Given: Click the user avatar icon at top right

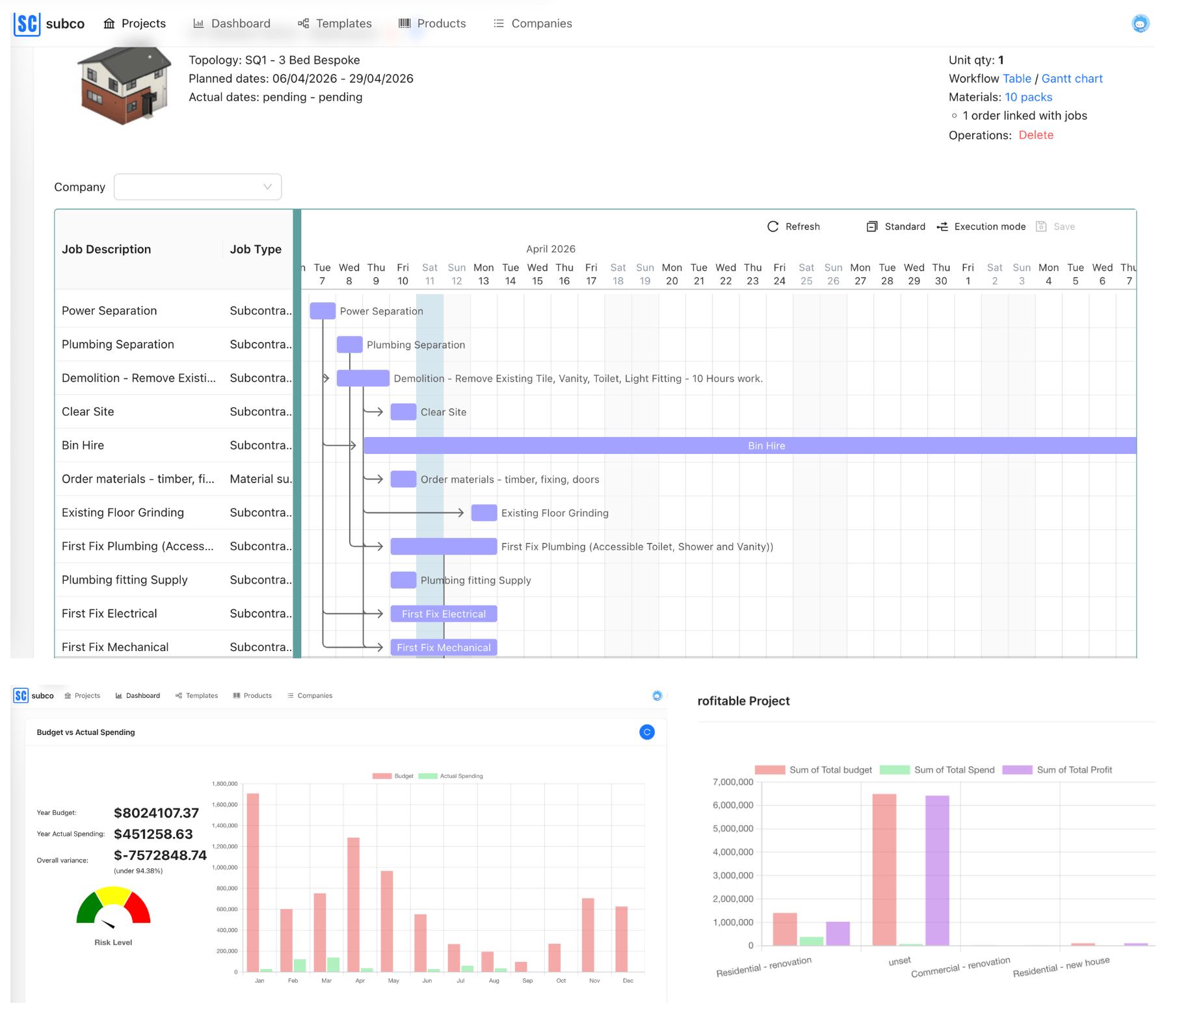Looking at the screenshot, I should pyautogui.click(x=1141, y=23).
